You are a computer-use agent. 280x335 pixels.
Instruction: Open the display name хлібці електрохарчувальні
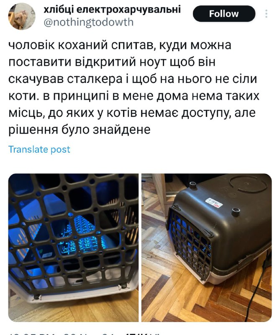[112, 9]
